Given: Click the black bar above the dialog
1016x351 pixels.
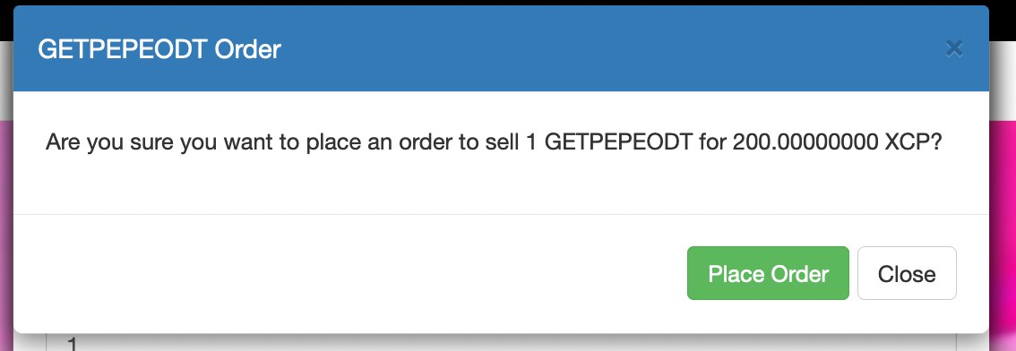Looking at the screenshot, I should pos(508,3).
